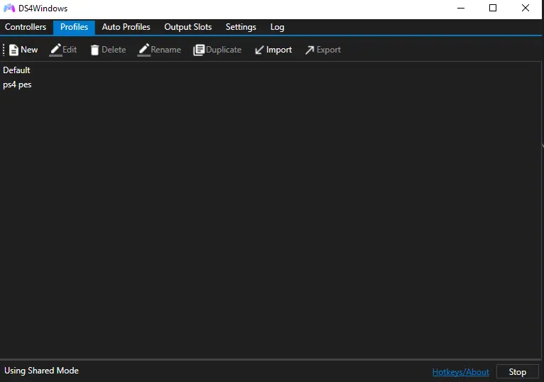Open the Auto Profiles tab
This screenshot has height=382, width=544.
click(x=126, y=27)
